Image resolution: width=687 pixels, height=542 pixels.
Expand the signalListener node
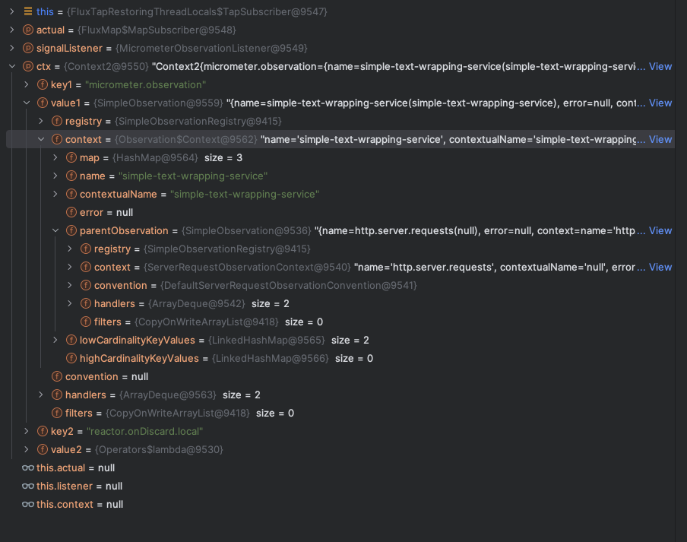point(12,48)
